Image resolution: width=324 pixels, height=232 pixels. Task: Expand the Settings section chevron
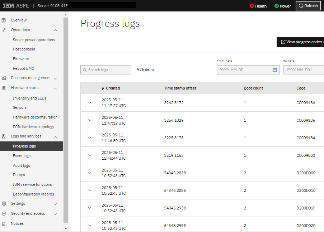[55, 204]
